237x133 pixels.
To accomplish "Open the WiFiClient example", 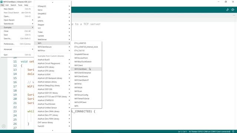I will [86, 65].
